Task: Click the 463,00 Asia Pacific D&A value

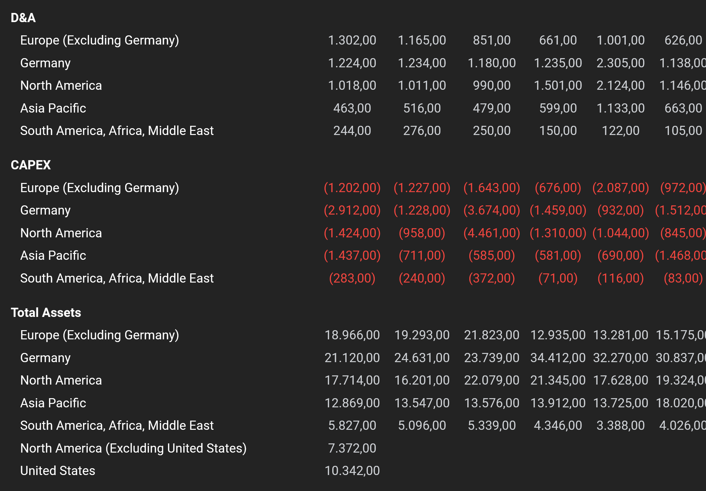Action: pyautogui.click(x=352, y=108)
